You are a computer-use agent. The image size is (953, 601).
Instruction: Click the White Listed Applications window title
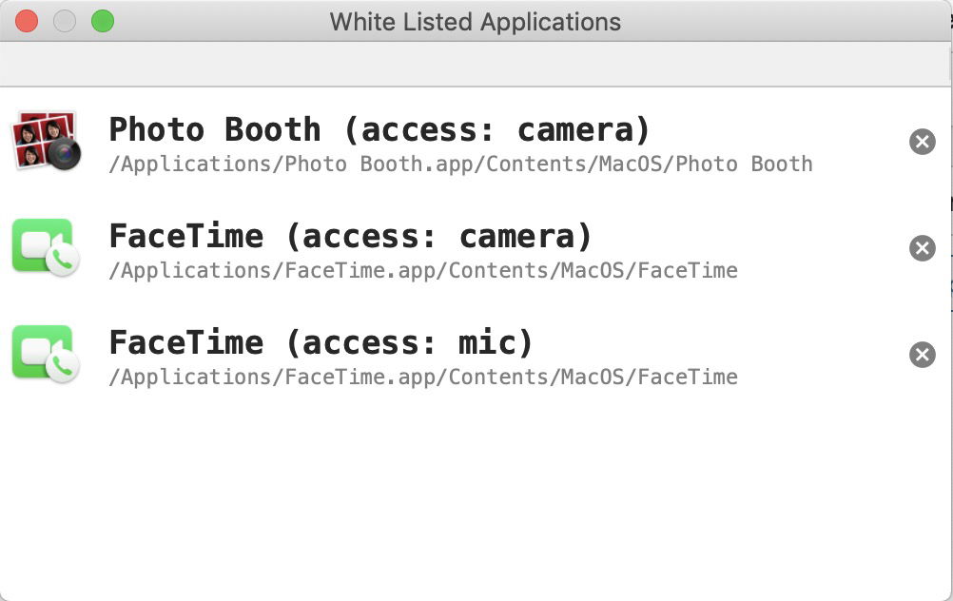(x=475, y=21)
